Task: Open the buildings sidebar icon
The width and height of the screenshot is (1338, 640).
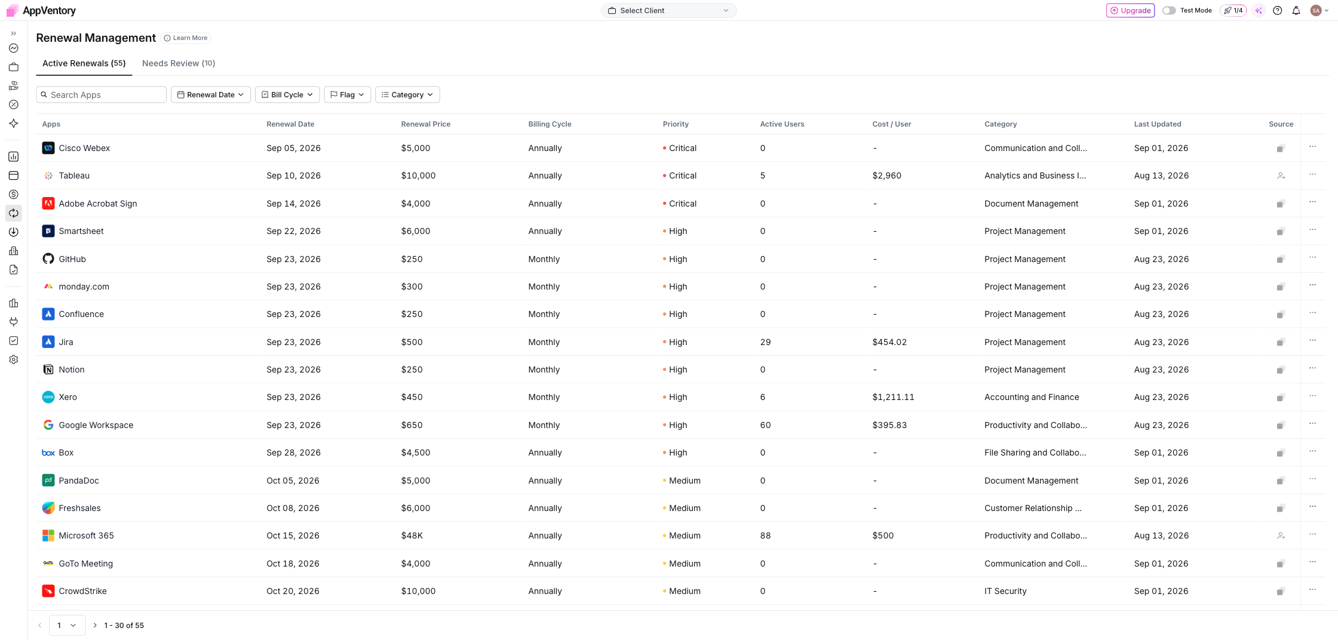Action: coord(13,251)
